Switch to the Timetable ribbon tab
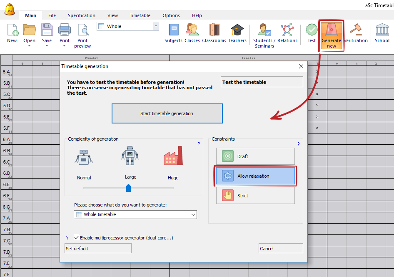The width and height of the screenshot is (394, 277). (140, 15)
